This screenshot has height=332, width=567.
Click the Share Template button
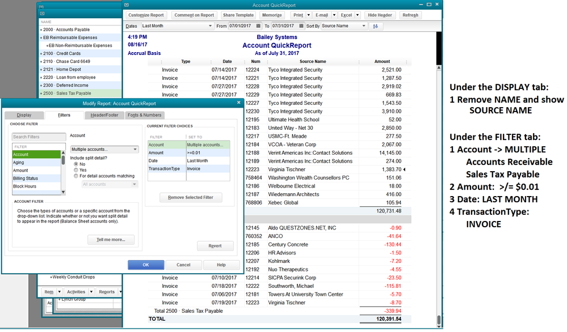point(238,15)
